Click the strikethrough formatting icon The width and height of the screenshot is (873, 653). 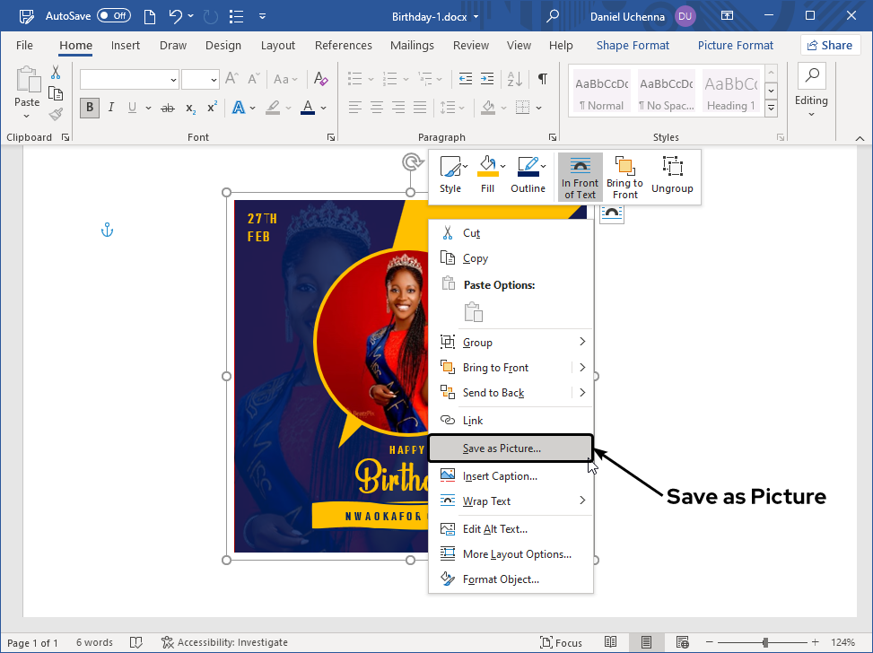pyautogui.click(x=167, y=108)
